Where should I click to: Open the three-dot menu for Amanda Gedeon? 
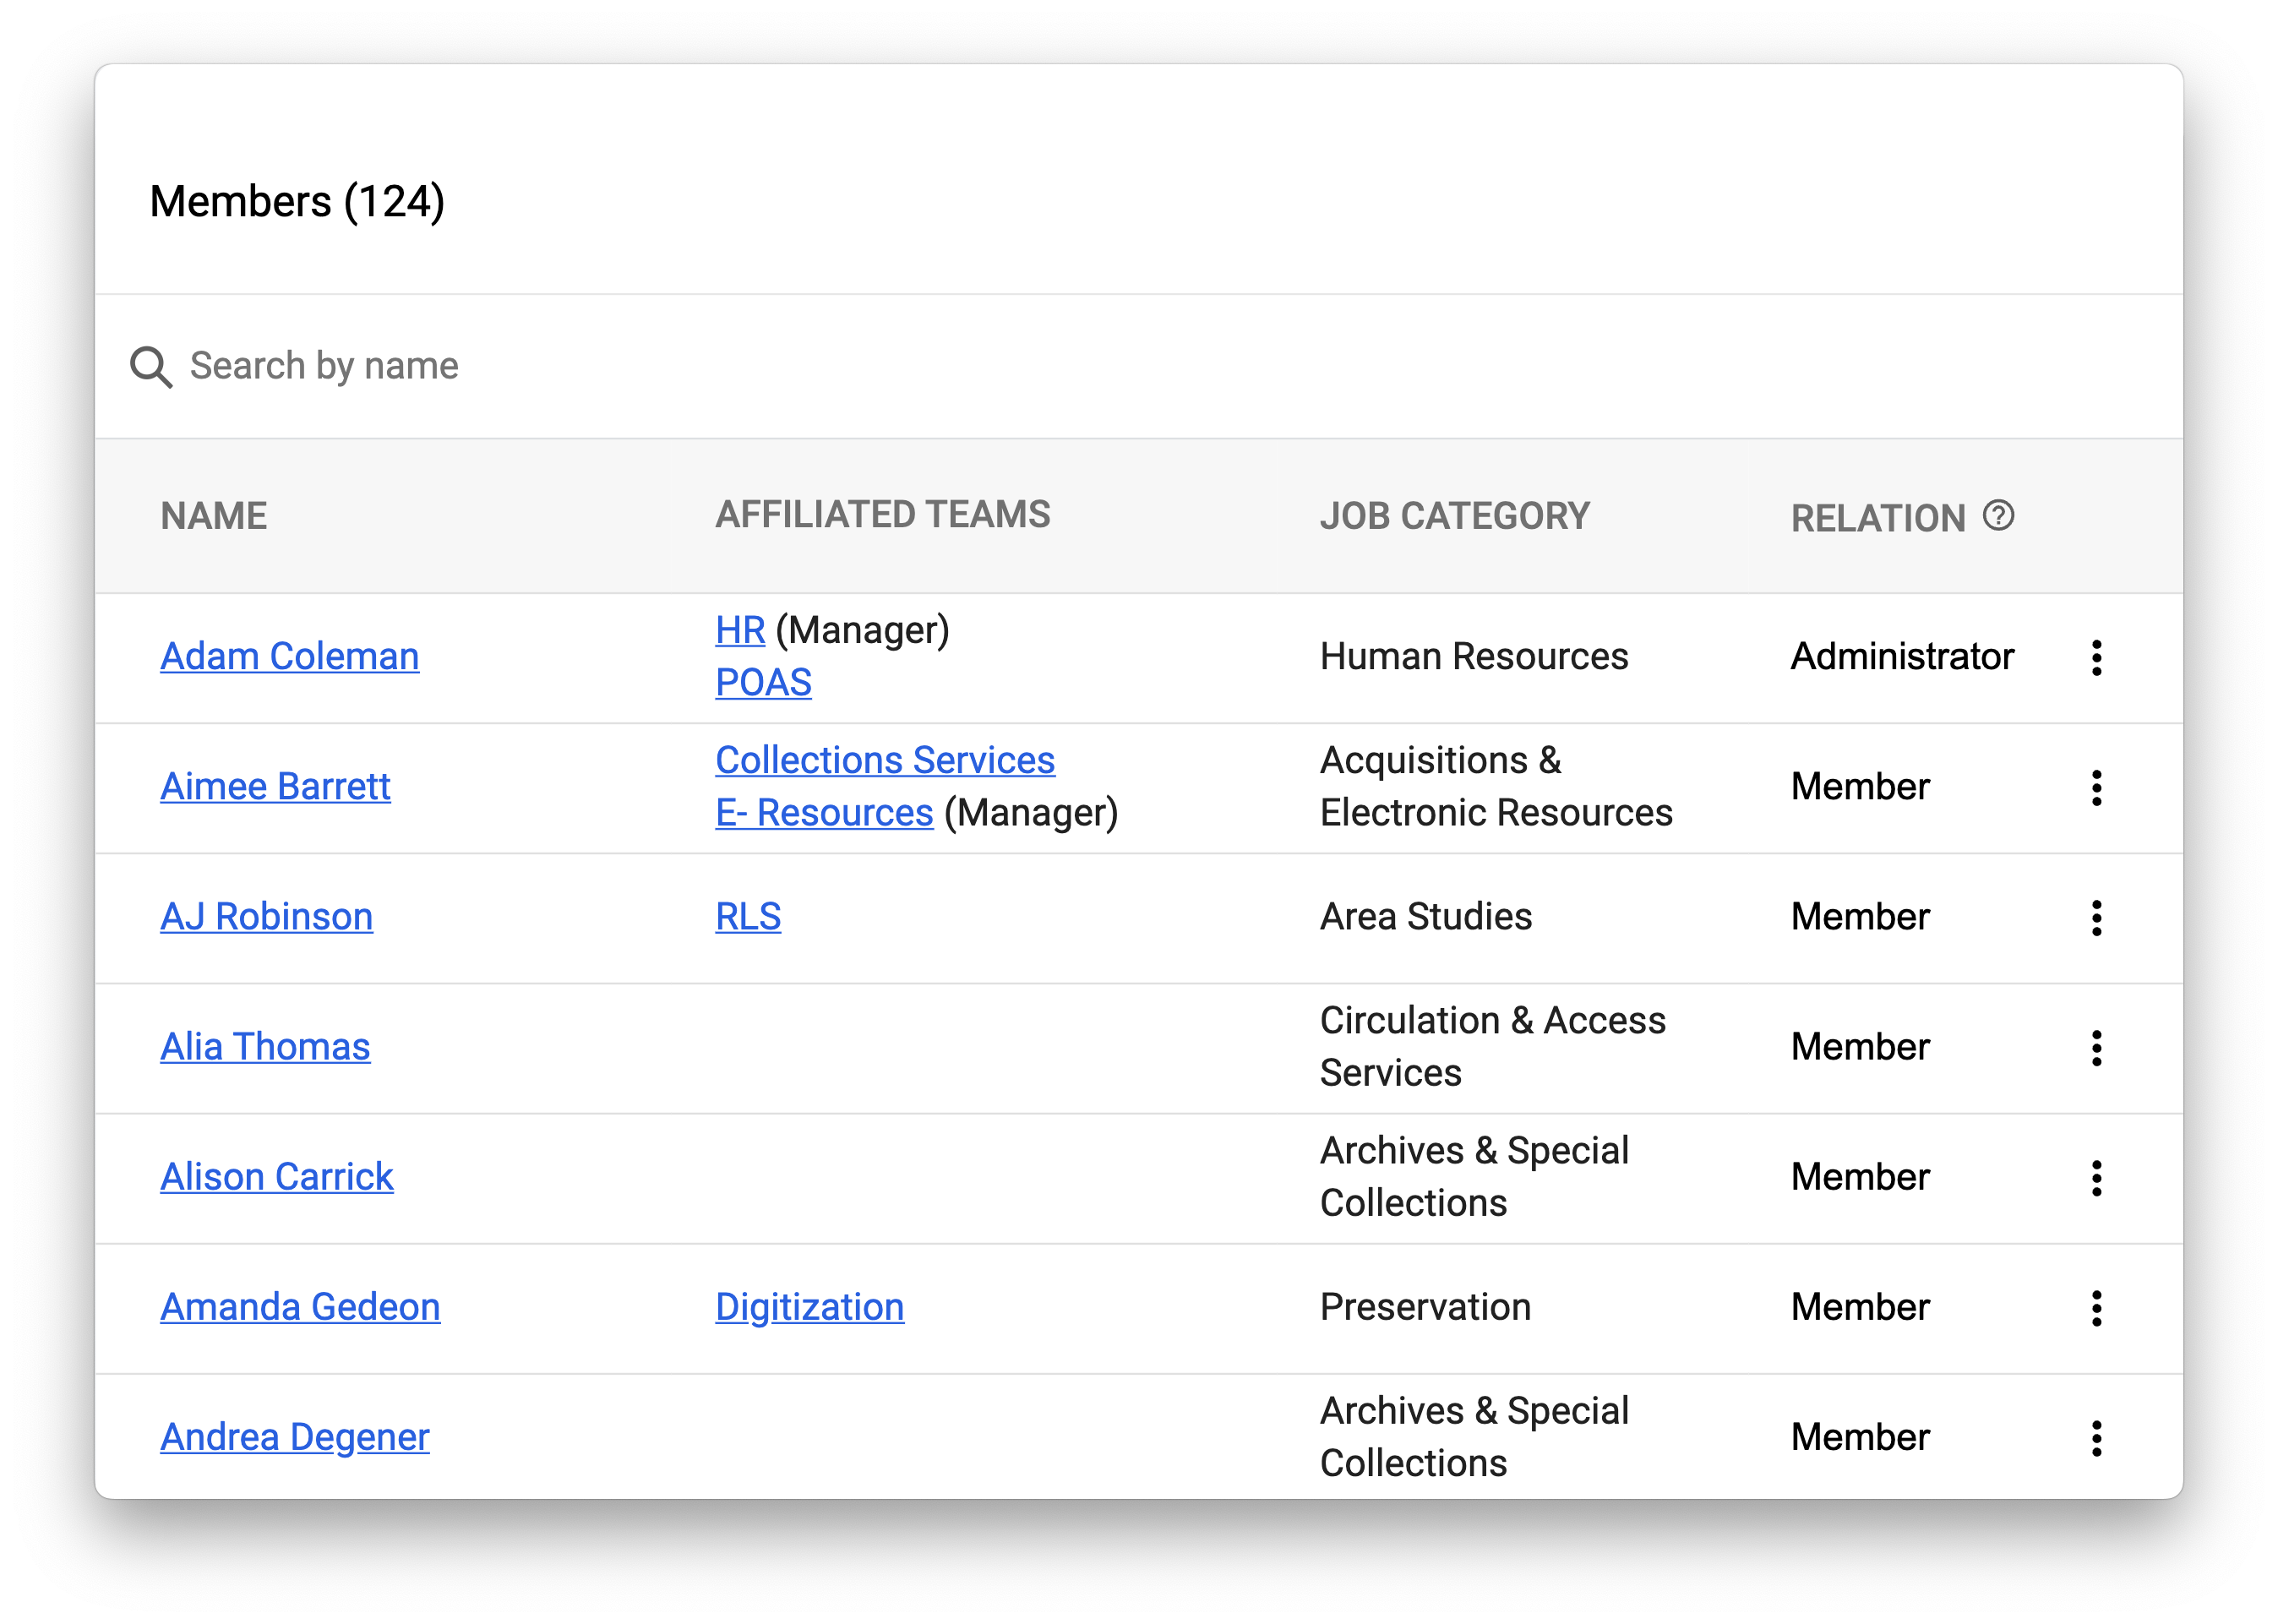(x=2096, y=1308)
